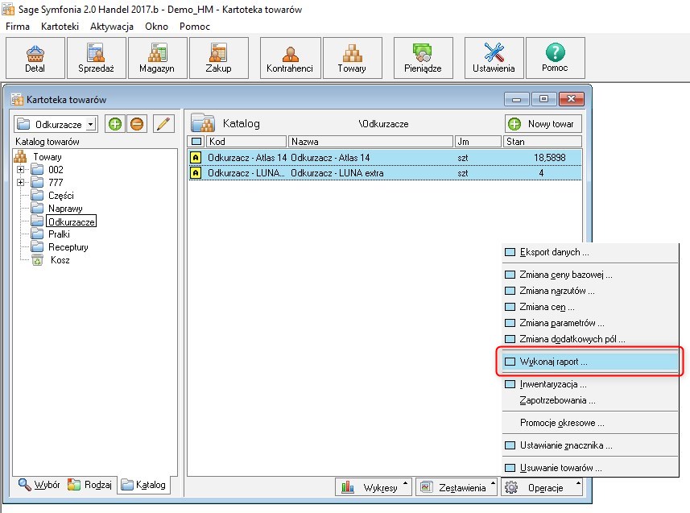Open the Sprzedaż module
The height and width of the screenshot is (513, 690).
coord(97,58)
